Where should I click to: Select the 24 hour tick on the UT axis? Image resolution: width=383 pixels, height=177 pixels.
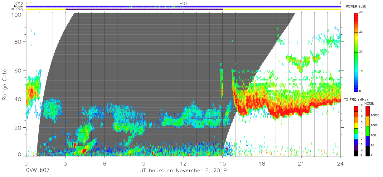click(x=341, y=163)
